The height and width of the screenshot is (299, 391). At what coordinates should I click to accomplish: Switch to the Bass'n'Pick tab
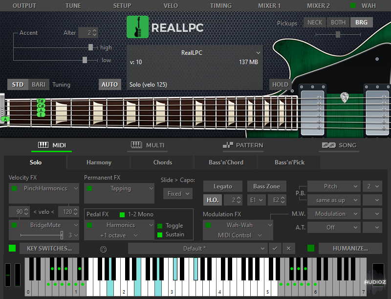point(289,162)
